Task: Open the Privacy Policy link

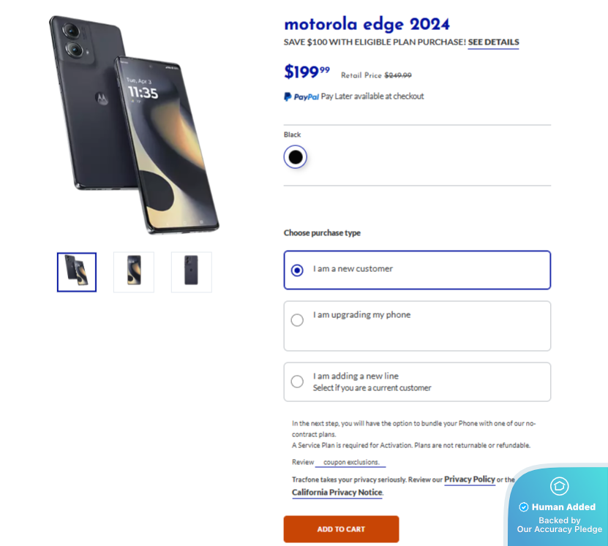Action: click(470, 479)
